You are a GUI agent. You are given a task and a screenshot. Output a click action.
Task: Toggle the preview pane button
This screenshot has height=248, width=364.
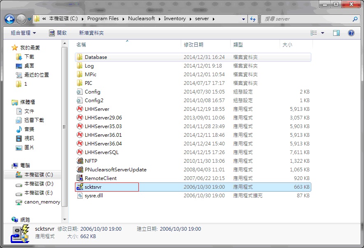click(336, 33)
